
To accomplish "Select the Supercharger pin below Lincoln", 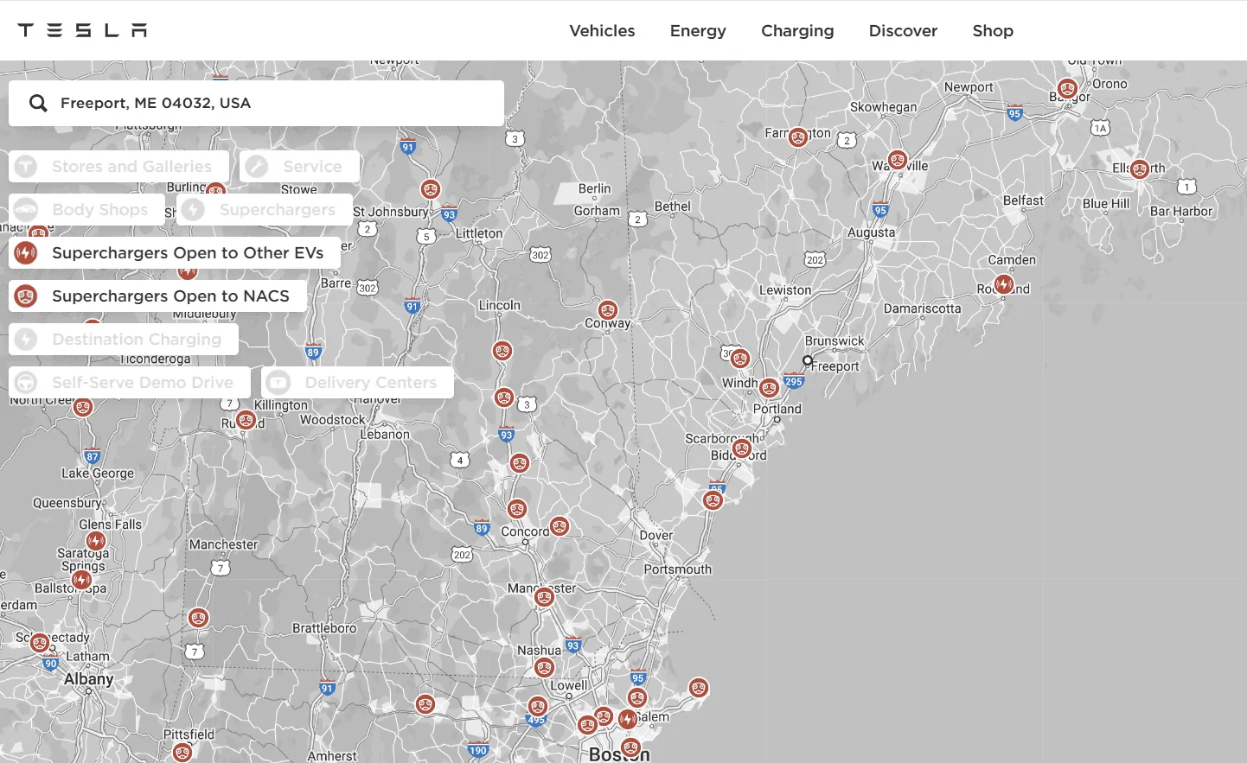I will [x=502, y=351].
